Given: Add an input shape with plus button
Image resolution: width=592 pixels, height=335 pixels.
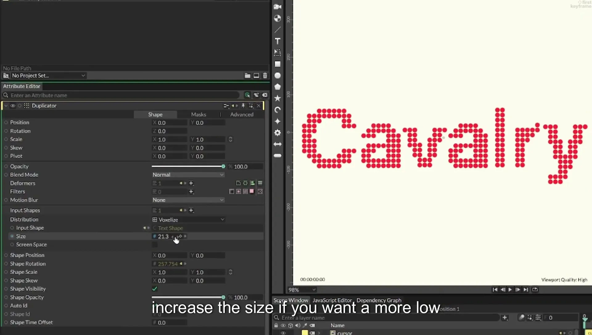Looking at the screenshot, I should [x=191, y=210].
